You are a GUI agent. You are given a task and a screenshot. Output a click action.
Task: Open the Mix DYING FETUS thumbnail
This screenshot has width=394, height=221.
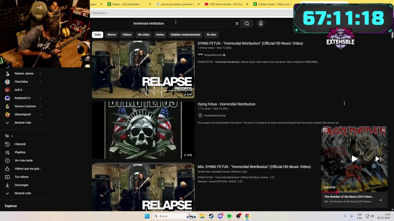(x=143, y=187)
